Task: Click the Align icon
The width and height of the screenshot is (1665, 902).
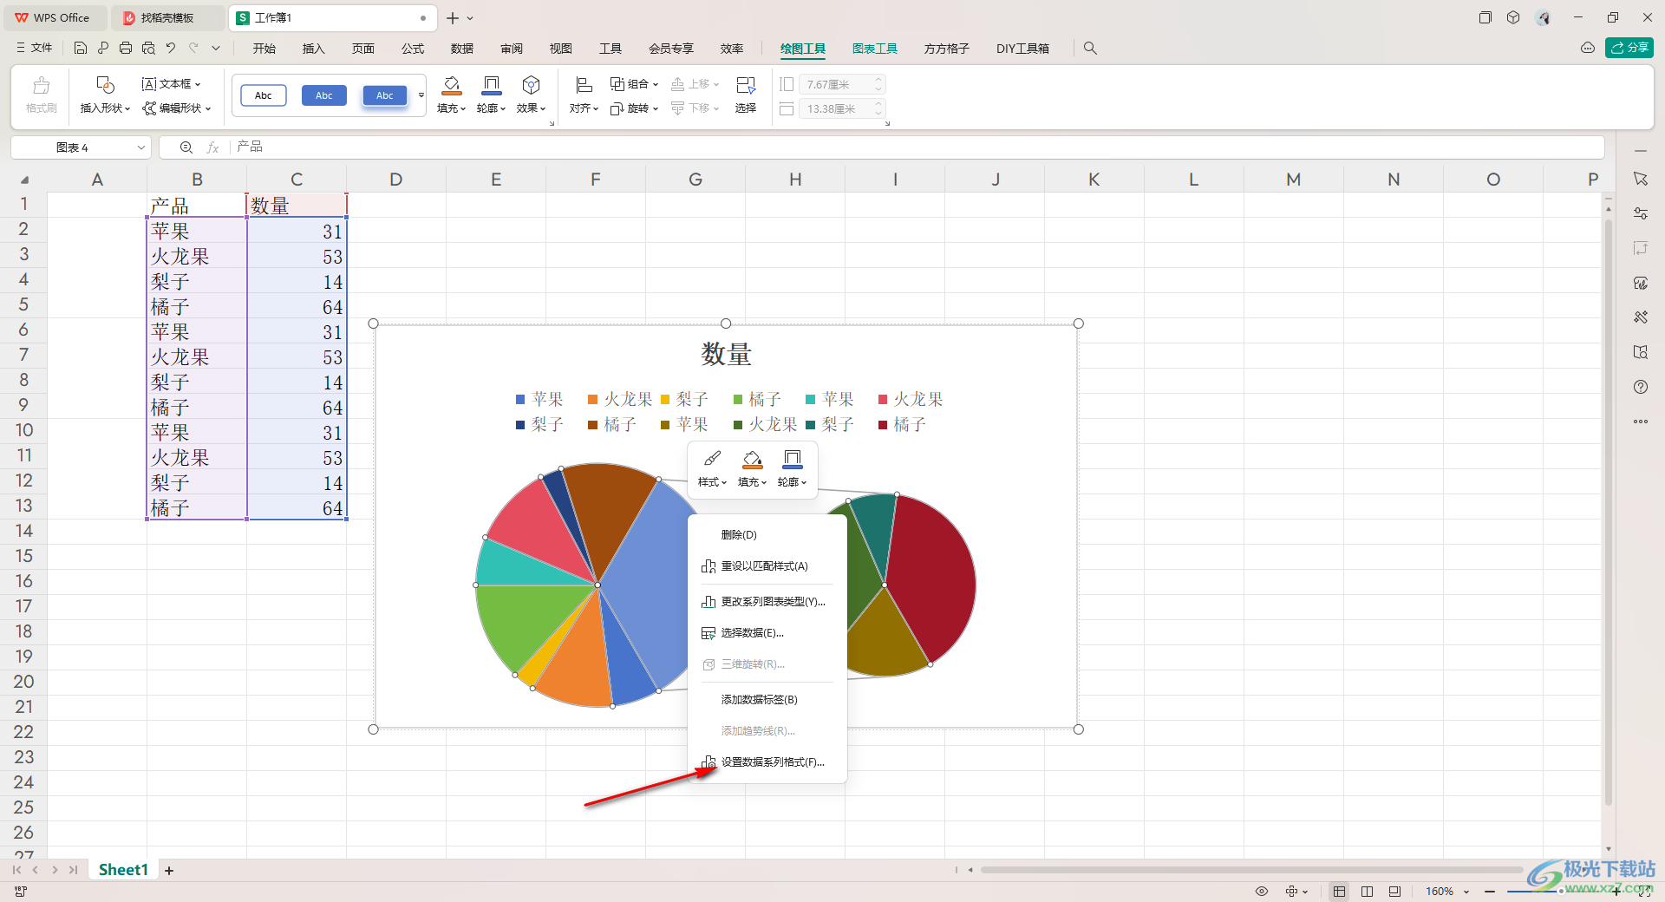Action: (584, 85)
